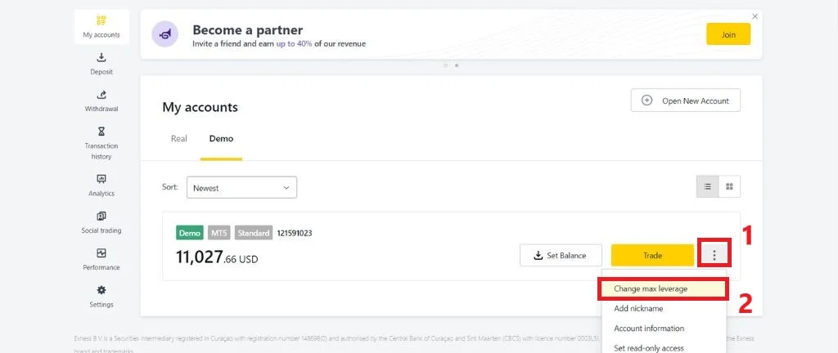Select the Demo accounts tab
This screenshot has width=838, height=353.
click(221, 139)
